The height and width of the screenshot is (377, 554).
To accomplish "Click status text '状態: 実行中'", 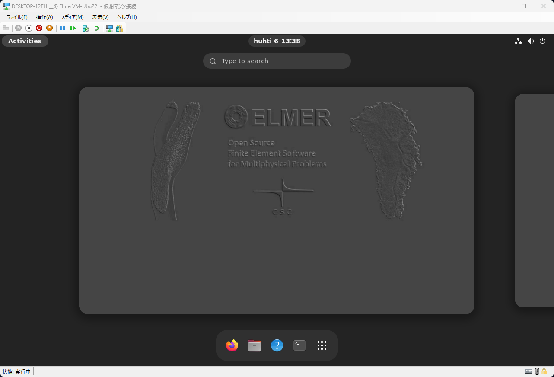I will click(17, 371).
